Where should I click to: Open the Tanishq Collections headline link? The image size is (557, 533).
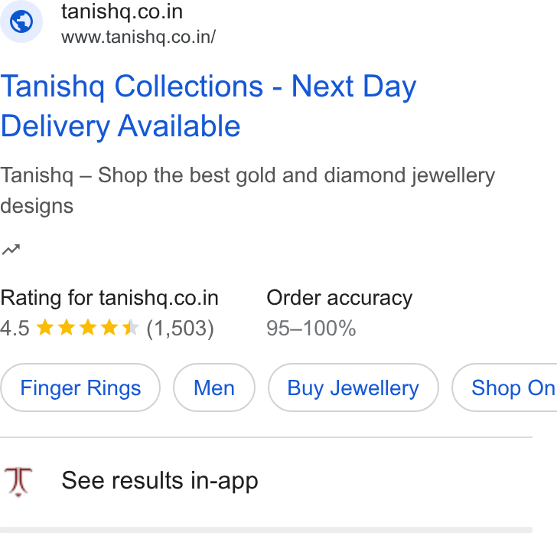(x=209, y=106)
